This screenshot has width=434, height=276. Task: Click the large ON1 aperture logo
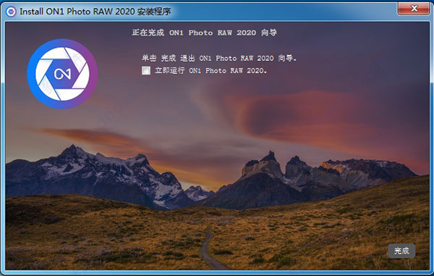pyautogui.click(x=62, y=74)
